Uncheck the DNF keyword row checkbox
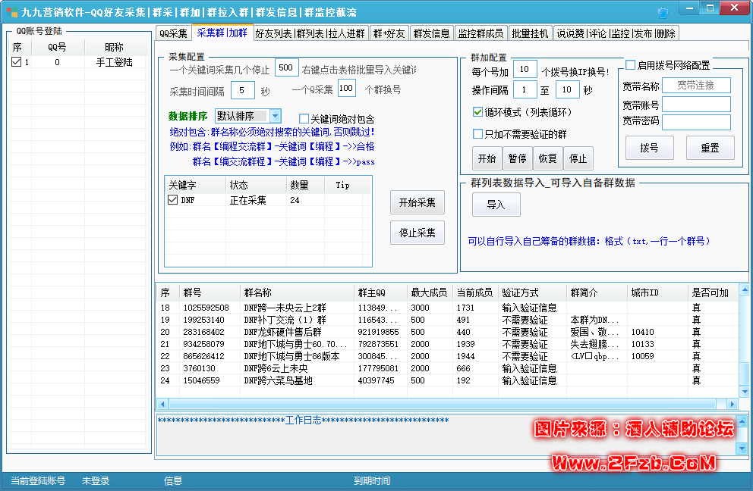This screenshot has height=491, width=753. [173, 200]
